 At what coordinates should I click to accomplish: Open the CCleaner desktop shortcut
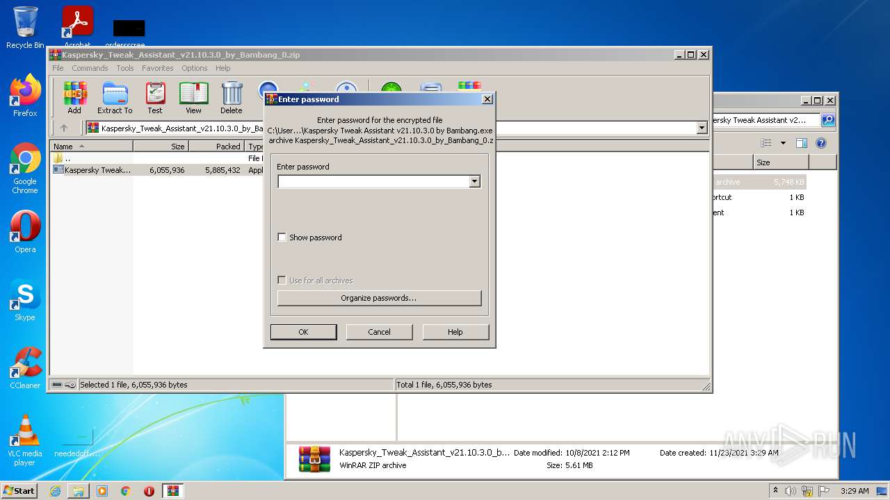(x=25, y=368)
